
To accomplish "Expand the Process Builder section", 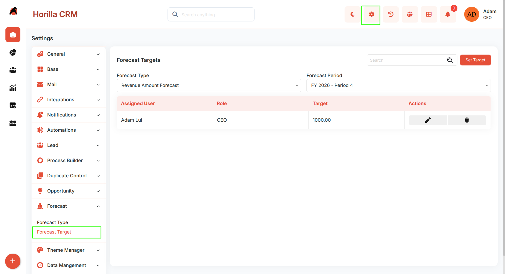I will (69, 160).
